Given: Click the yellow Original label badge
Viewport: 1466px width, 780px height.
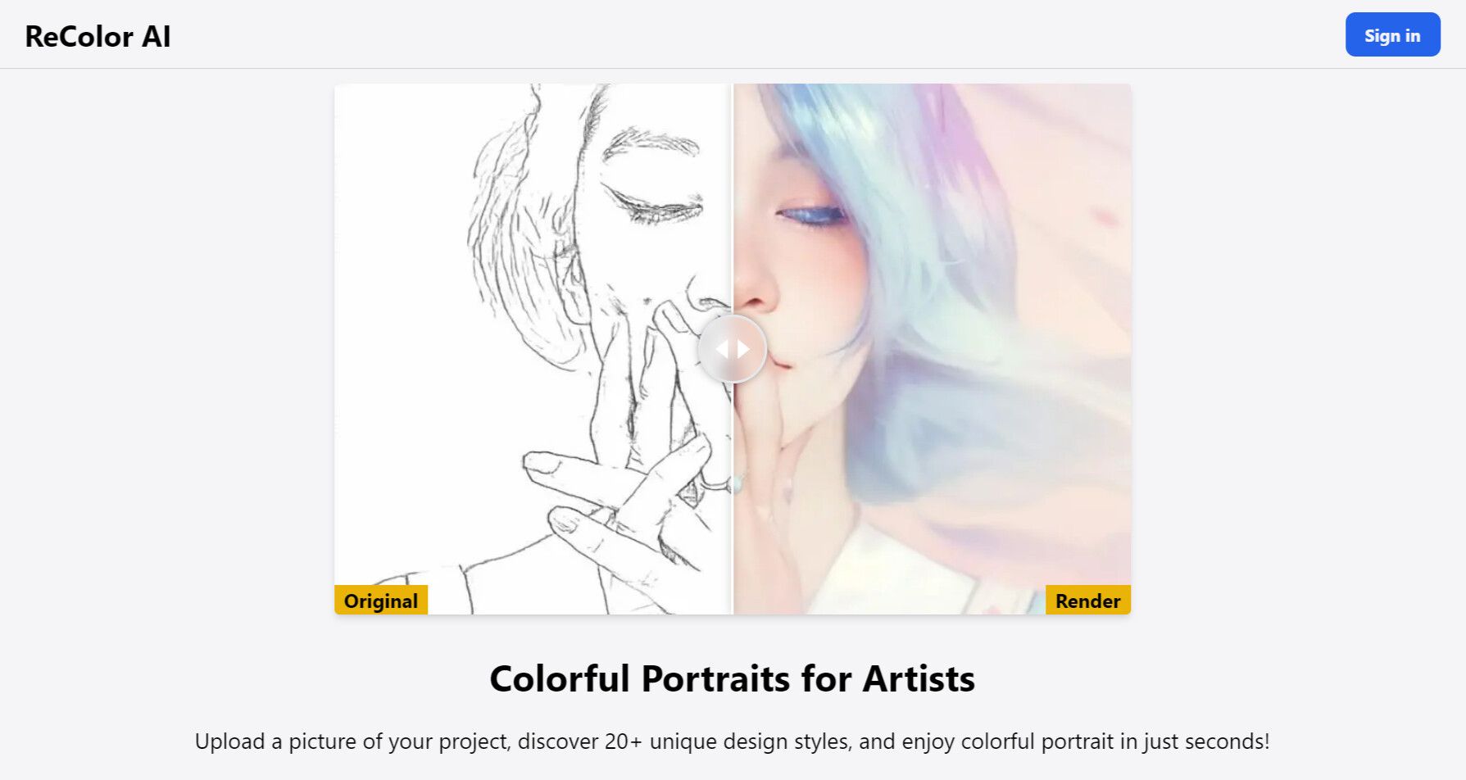Looking at the screenshot, I should tap(381, 601).
